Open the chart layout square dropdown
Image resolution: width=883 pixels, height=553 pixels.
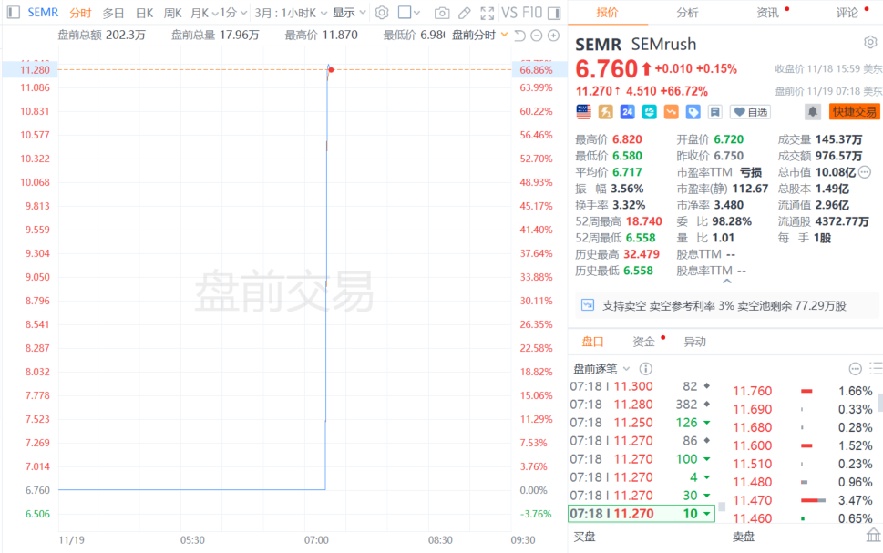[409, 13]
